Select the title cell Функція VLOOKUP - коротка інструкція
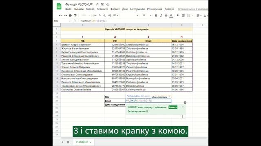This screenshot has width=261, height=146. [126, 29]
